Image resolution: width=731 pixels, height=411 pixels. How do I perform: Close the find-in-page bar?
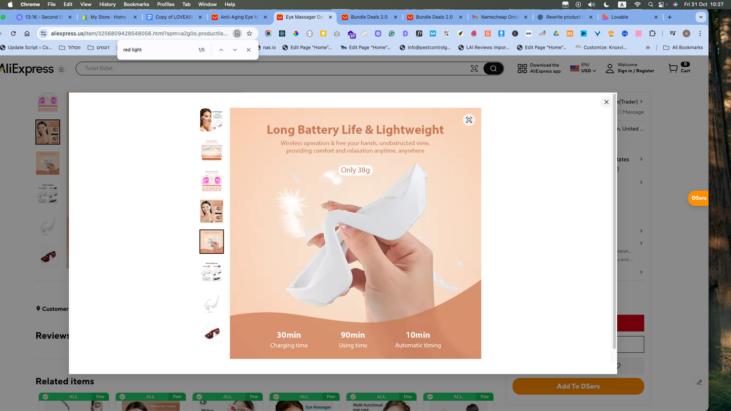[x=248, y=50]
